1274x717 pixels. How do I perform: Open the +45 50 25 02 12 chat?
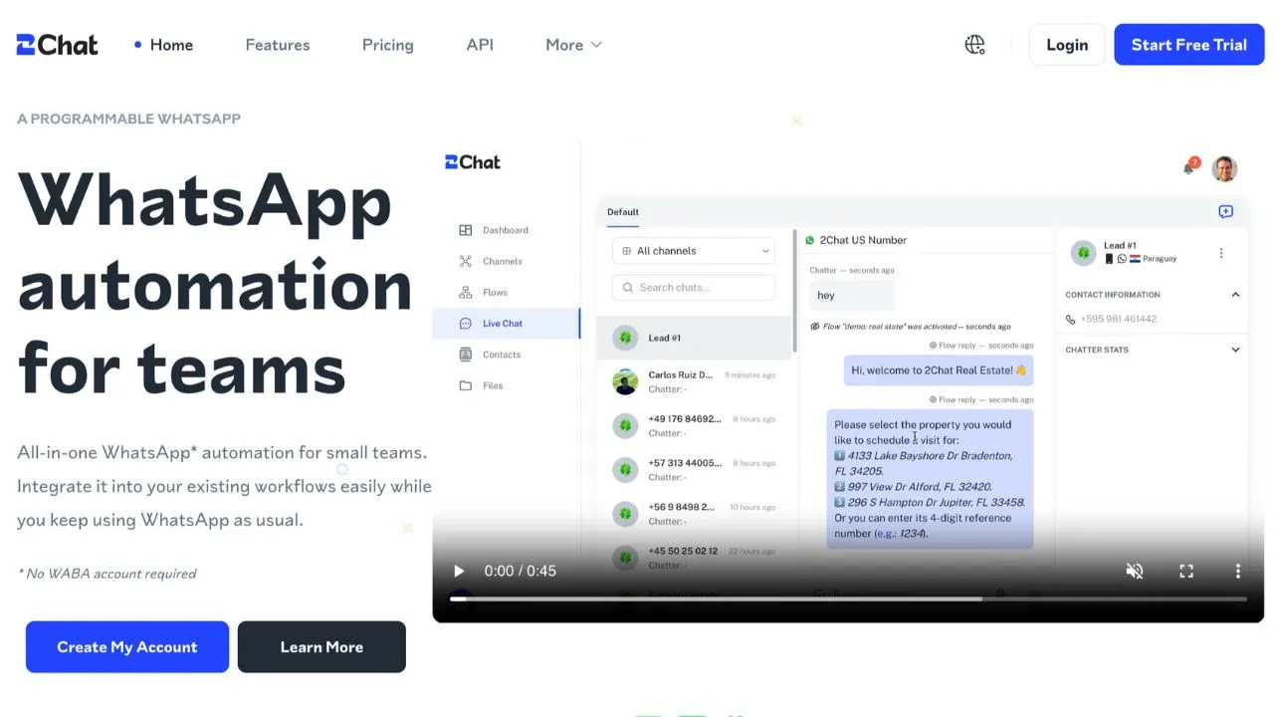pyautogui.click(x=694, y=558)
